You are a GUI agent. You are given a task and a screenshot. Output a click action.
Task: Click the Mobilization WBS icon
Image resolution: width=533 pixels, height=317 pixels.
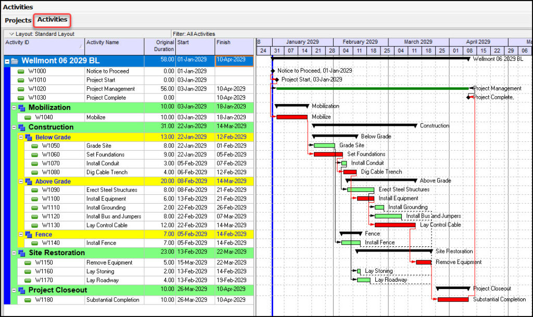tap(22, 108)
